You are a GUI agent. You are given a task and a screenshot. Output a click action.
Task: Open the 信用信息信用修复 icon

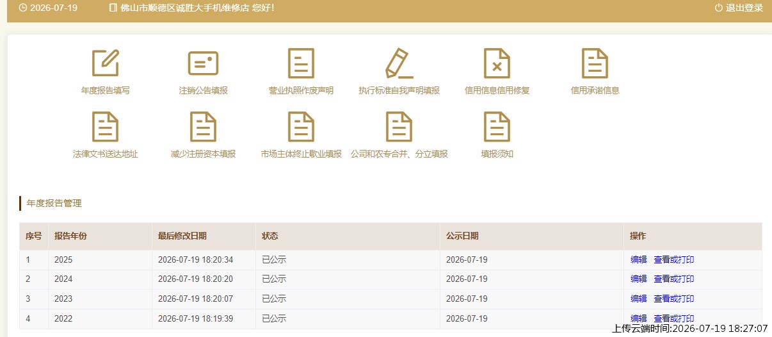pos(497,63)
